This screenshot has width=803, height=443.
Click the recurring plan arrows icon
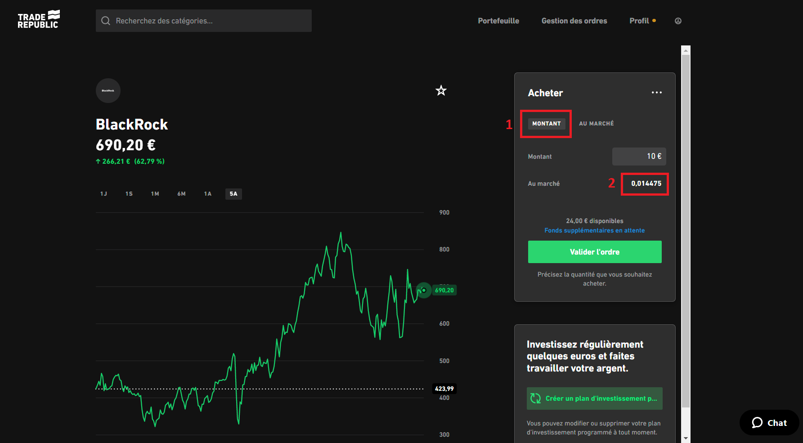click(x=535, y=398)
